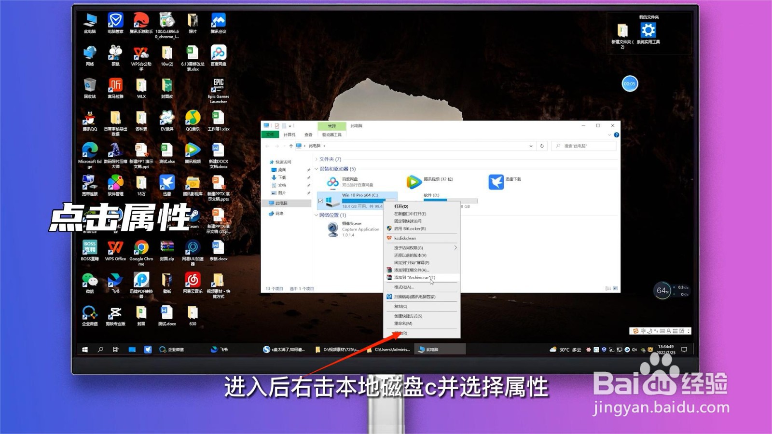Open 剪映专业版 desktop icon

coord(115,315)
